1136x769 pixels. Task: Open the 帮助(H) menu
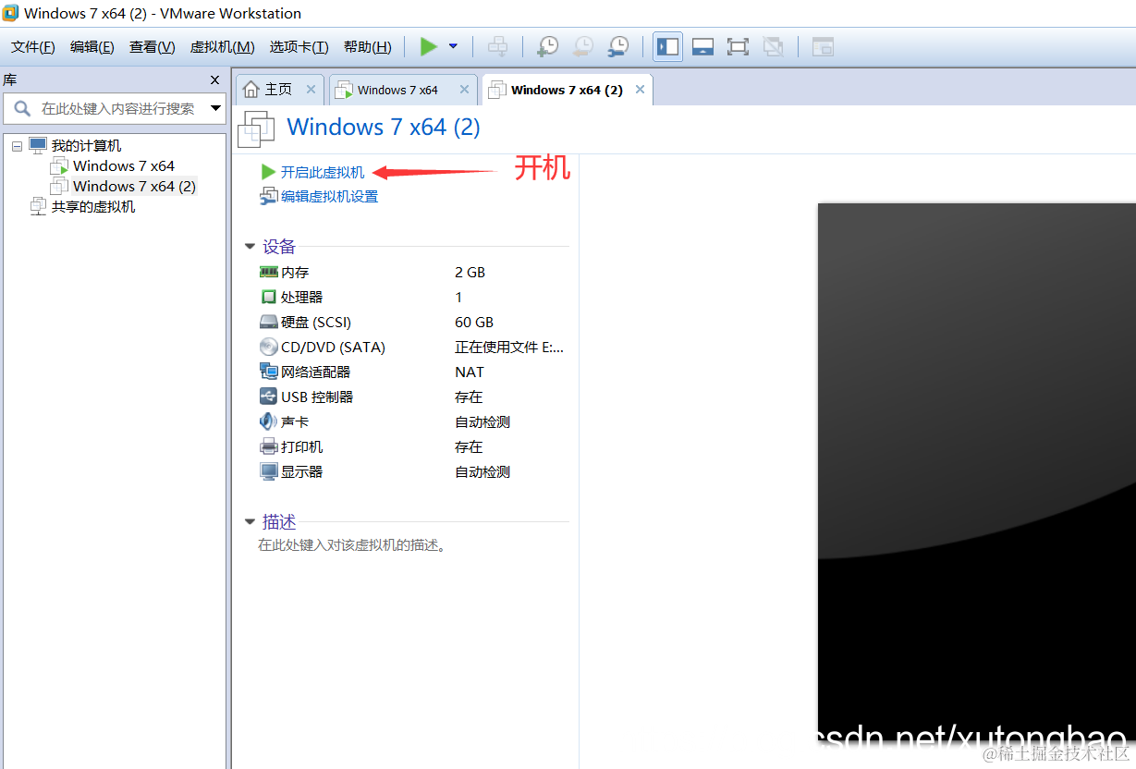[x=367, y=47]
